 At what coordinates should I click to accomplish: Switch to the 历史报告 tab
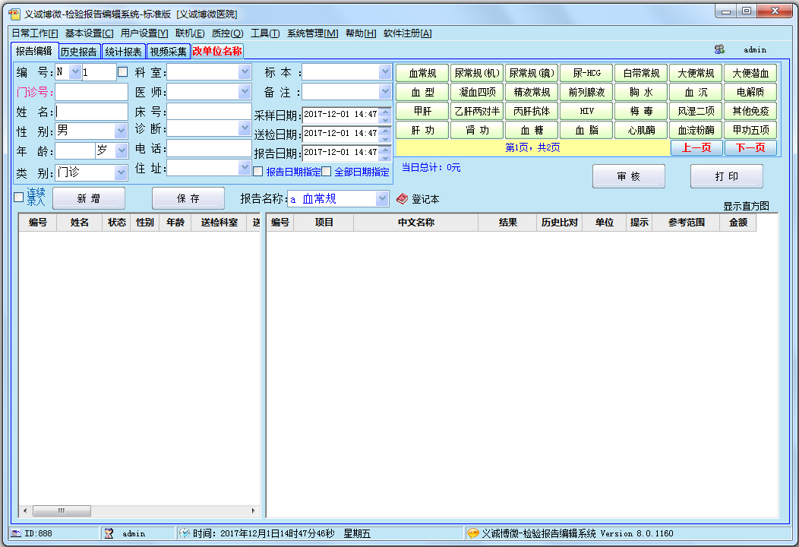[79, 52]
